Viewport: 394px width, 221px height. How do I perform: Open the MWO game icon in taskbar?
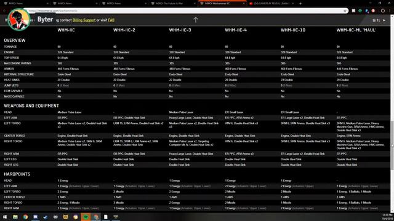(116, 217)
